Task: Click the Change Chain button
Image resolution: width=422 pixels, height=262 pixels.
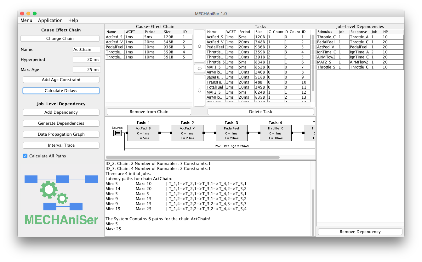Action: coord(60,39)
